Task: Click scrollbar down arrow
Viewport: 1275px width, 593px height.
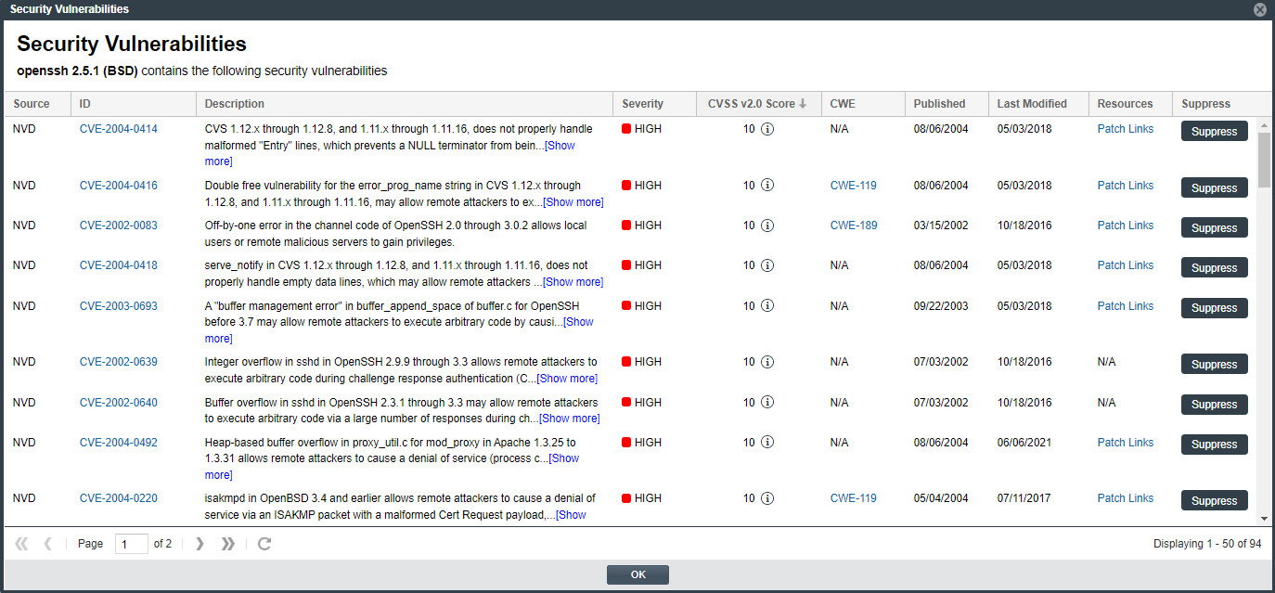Action: (1264, 519)
